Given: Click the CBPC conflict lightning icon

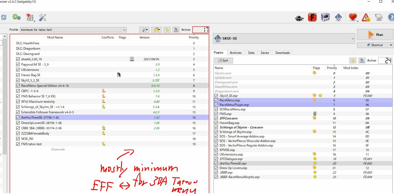Looking at the screenshot, I should click(x=104, y=91).
